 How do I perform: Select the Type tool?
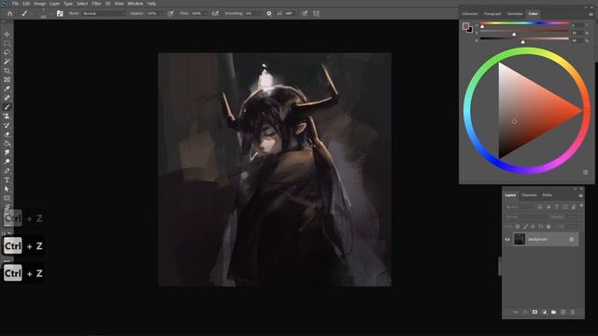tap(7, 180)
